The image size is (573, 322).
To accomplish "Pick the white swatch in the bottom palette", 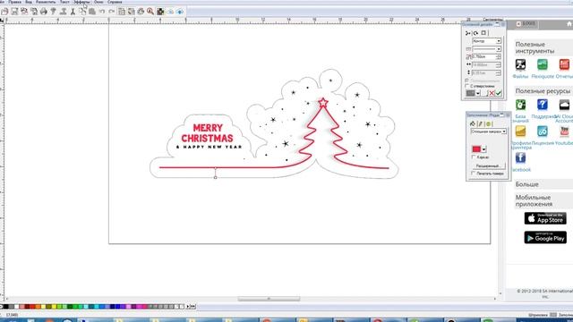I will [17, 307].
